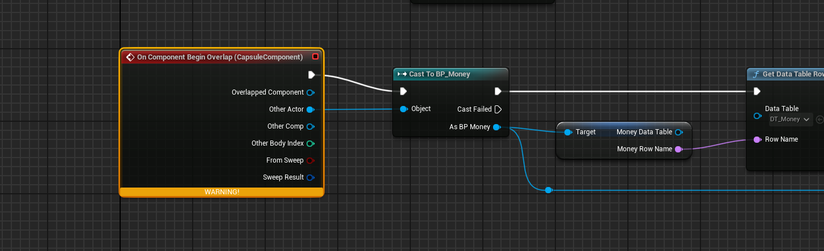Click the Cast To BP_Money exec output pin
824x251 pixels.
[x=498, y=91]
